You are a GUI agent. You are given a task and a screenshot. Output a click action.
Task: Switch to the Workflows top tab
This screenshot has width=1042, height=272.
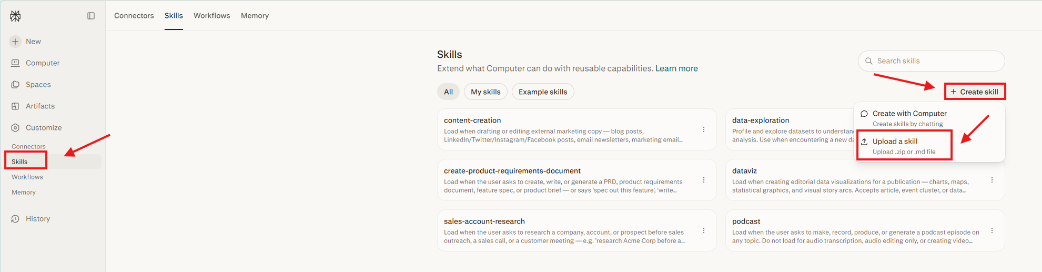[x=211, y=16]
